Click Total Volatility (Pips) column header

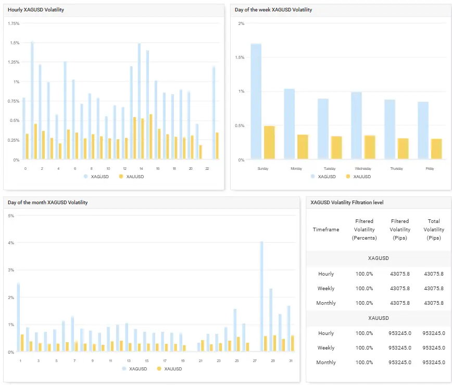click(x=433, y=230)
